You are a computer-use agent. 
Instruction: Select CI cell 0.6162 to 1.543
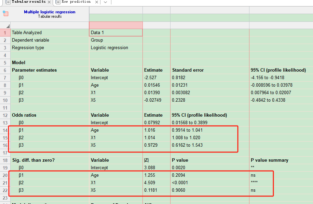pos(209,145)
